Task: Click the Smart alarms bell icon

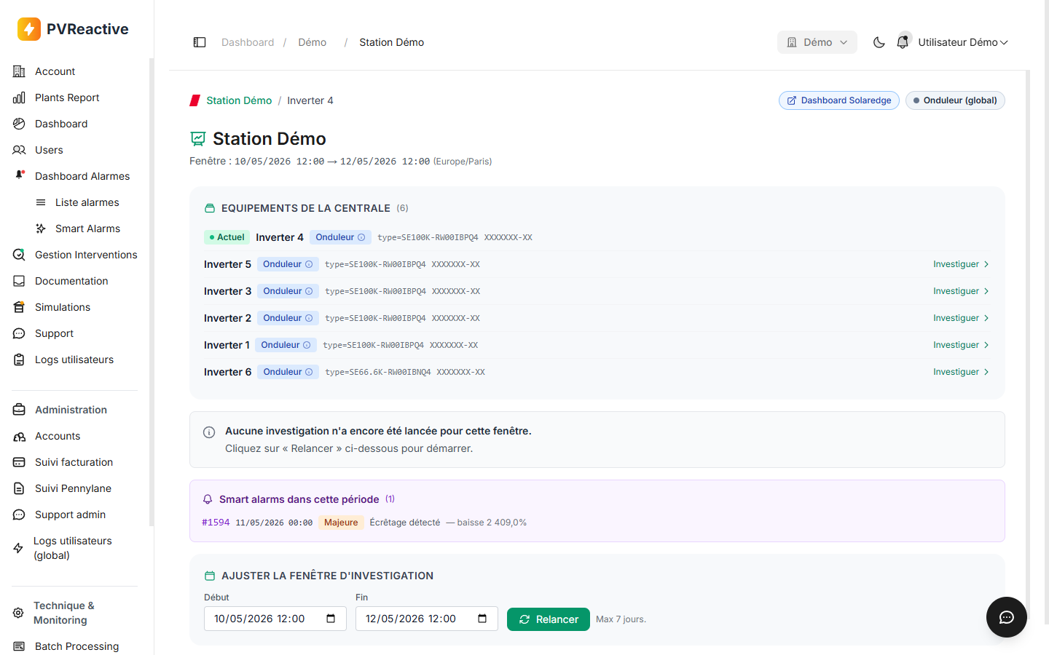Action: pyautogui.click(x=208, y=499)
